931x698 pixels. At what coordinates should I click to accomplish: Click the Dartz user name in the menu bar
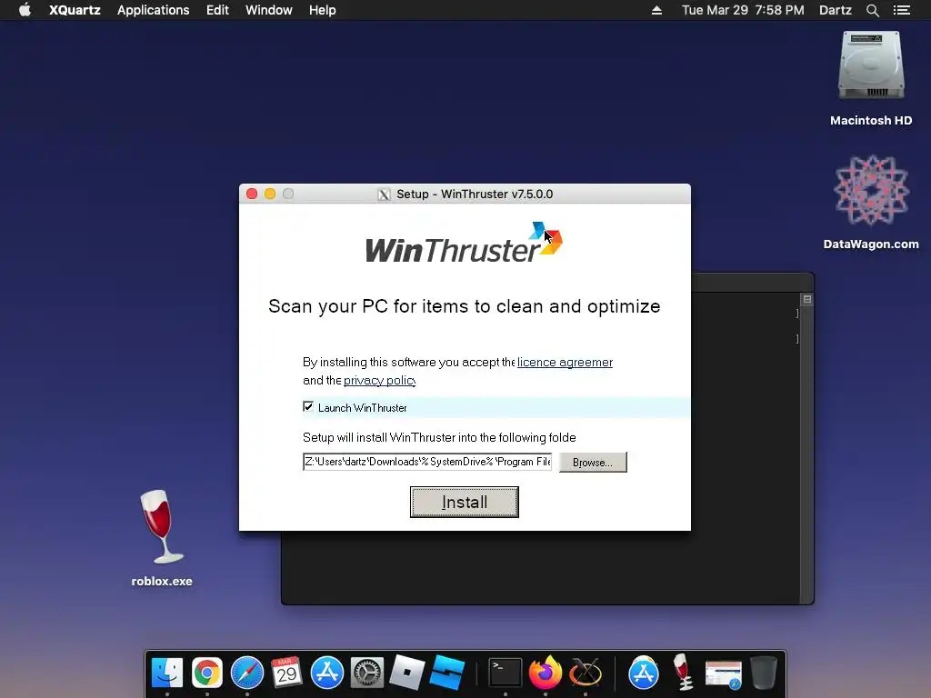(x=836, y=10)
